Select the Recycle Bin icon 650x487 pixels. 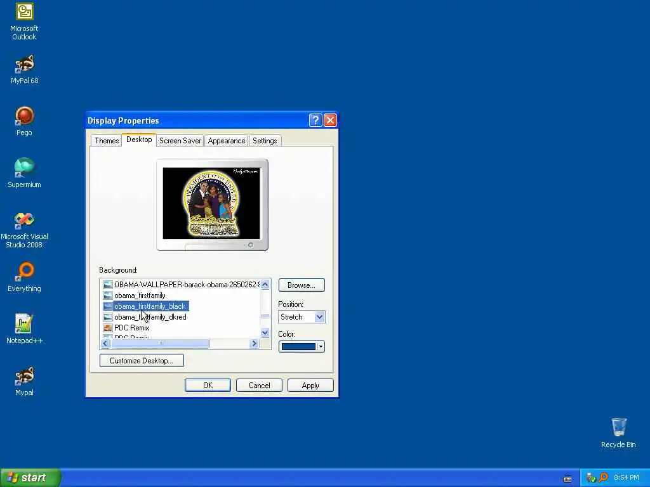pyautogui.click(x=618, y=432)
